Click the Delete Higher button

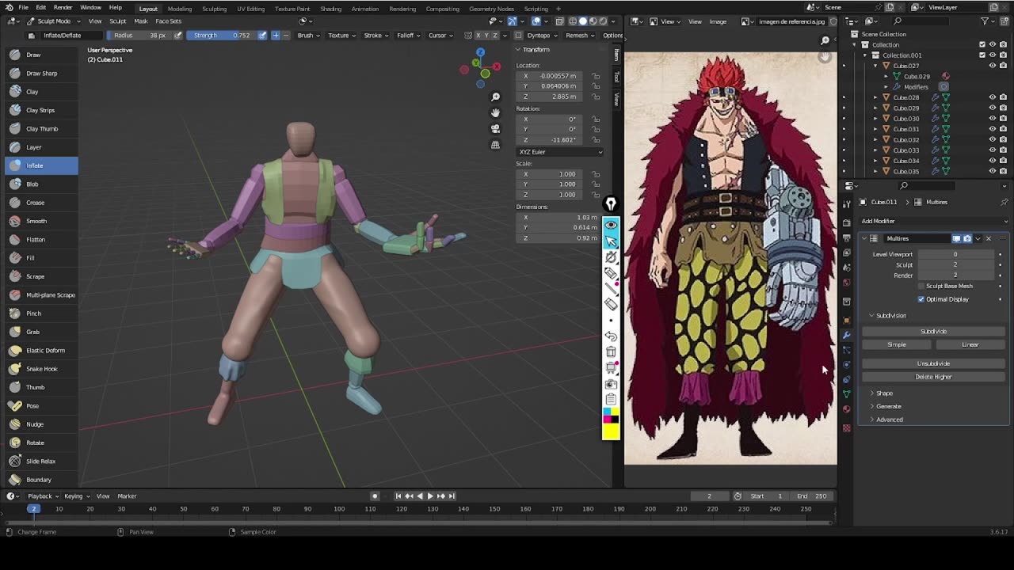click(933, 377)
